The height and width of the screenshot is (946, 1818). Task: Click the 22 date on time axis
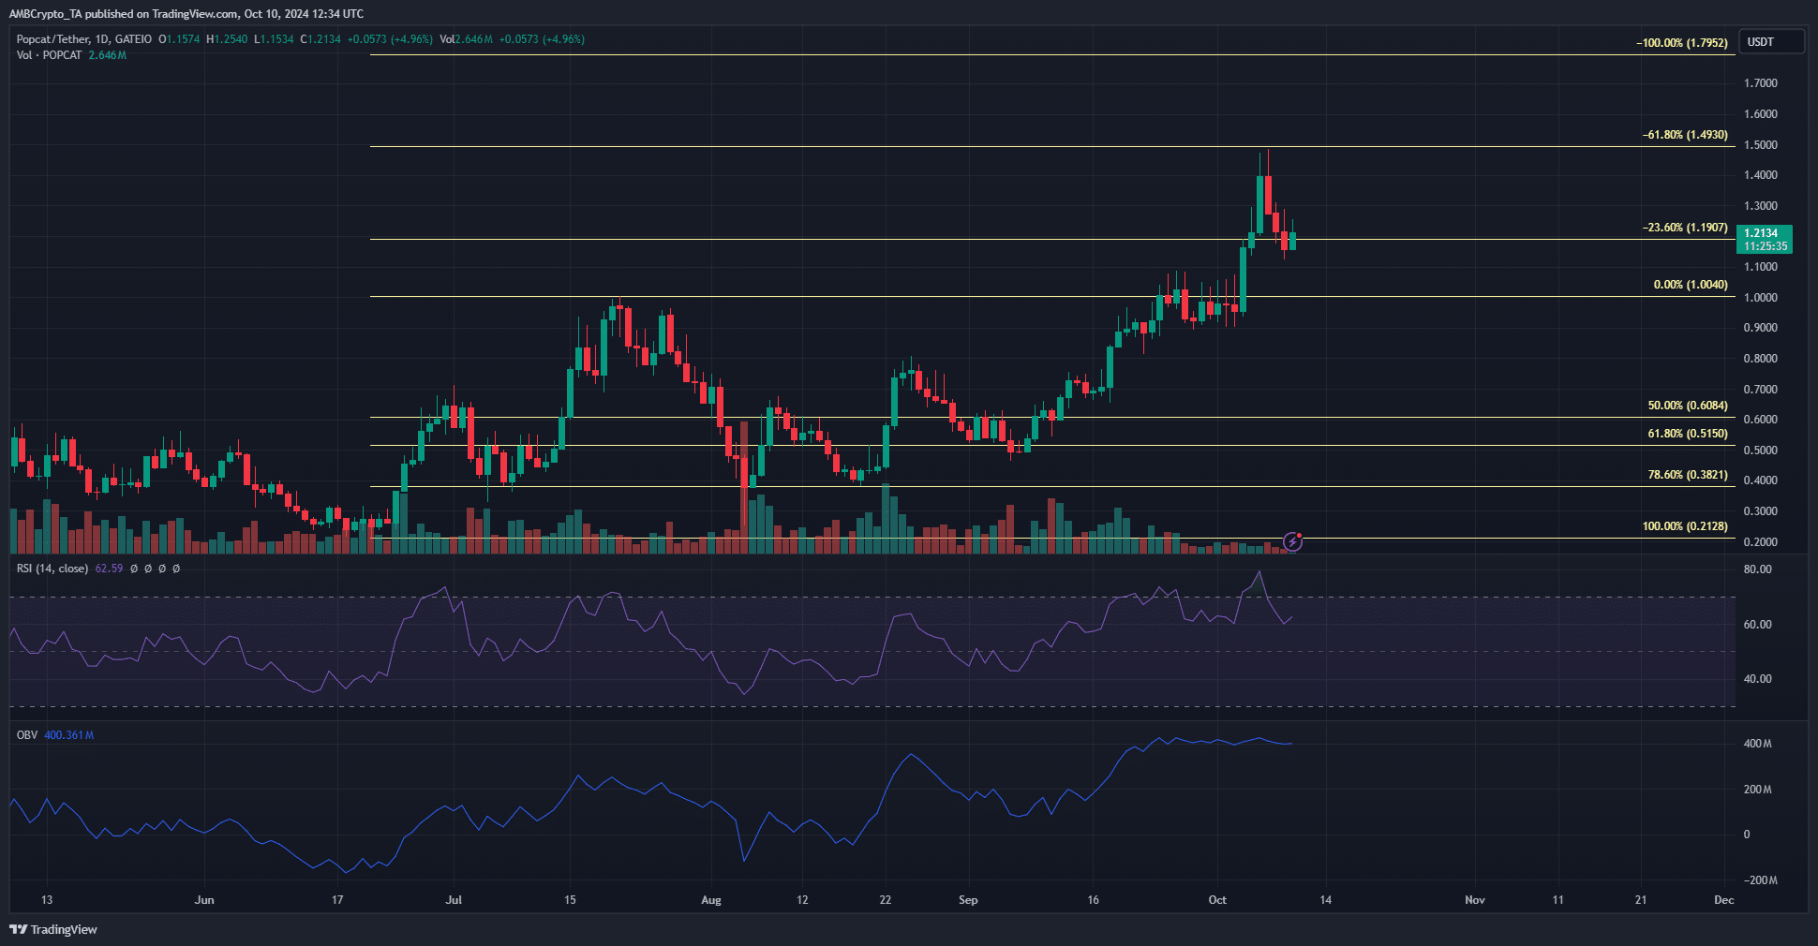886,900
